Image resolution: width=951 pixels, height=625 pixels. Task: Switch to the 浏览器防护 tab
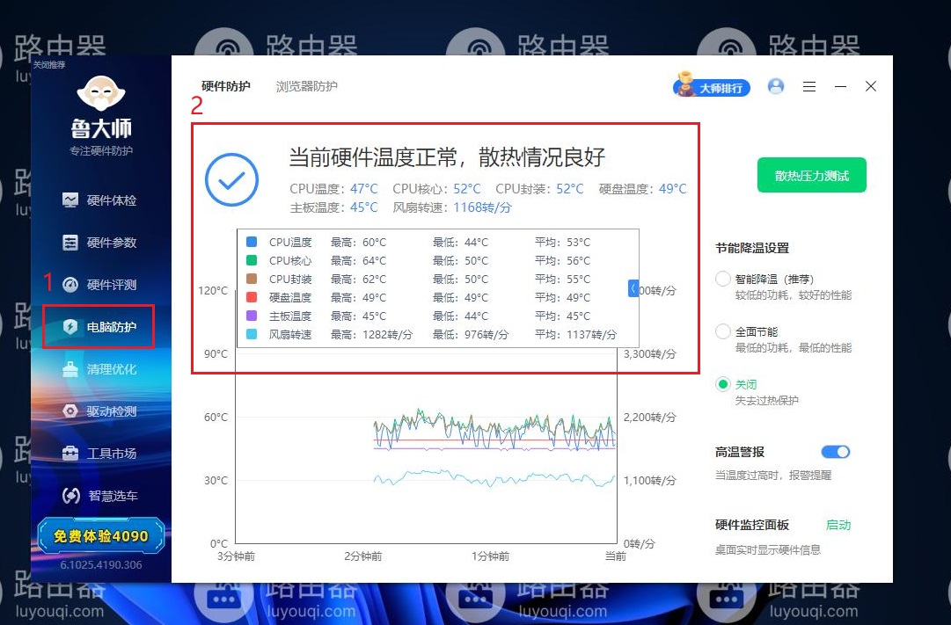pos(307,87)
